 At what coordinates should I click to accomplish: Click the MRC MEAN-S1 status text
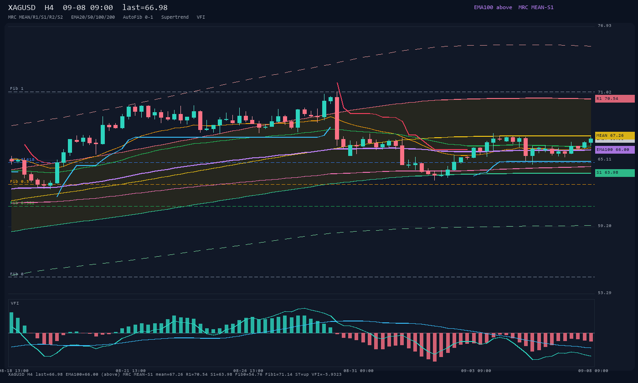tap(536, 7)
